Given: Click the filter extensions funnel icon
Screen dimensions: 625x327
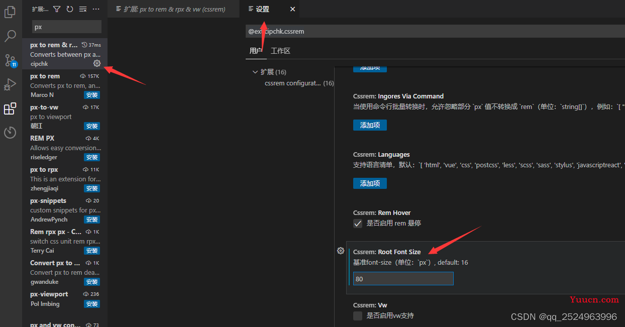Looking at the screenshot, I should point(57,9).
